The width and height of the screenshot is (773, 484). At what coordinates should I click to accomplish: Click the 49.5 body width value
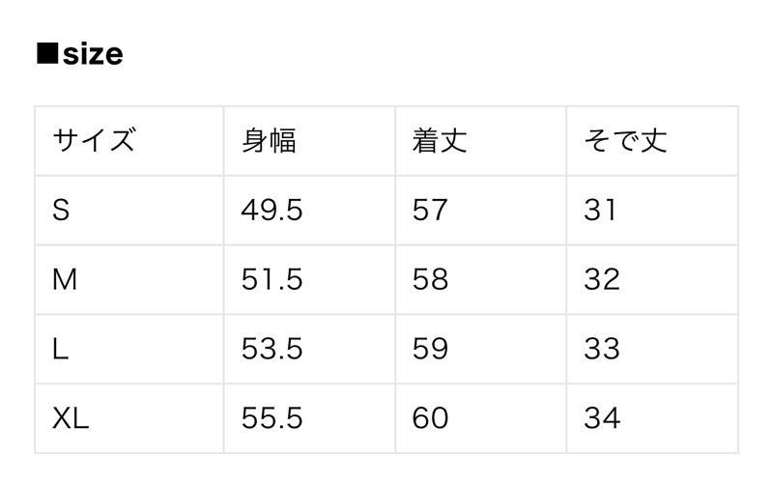[x=272, y=211]
